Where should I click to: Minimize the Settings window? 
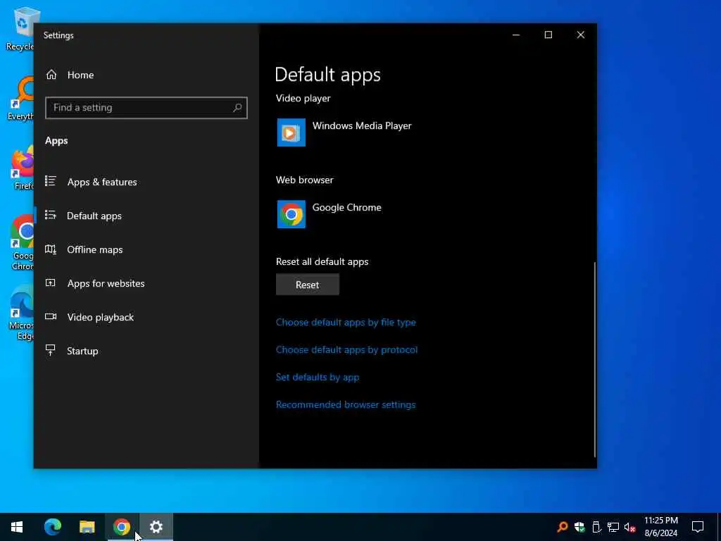click(x=516, y=35)
